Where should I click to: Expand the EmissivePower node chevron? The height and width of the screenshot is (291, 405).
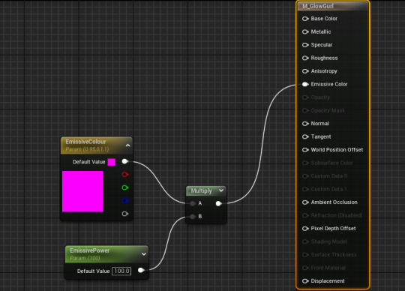(x=144, y=254)
